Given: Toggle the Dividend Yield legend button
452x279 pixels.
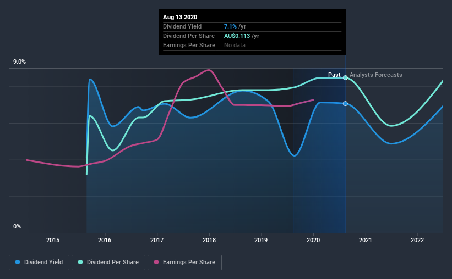Looking at the screenshot, I should click(x=39, y=263).
